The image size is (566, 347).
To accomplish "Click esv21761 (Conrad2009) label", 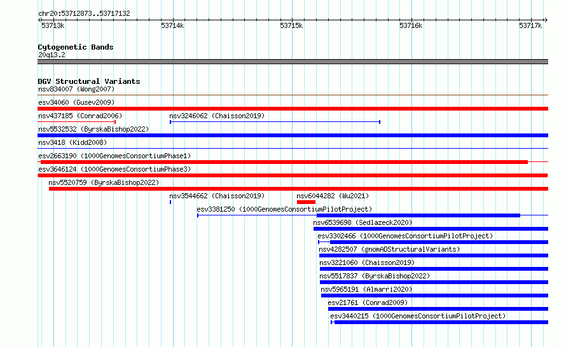I will (x=368, y=303).
